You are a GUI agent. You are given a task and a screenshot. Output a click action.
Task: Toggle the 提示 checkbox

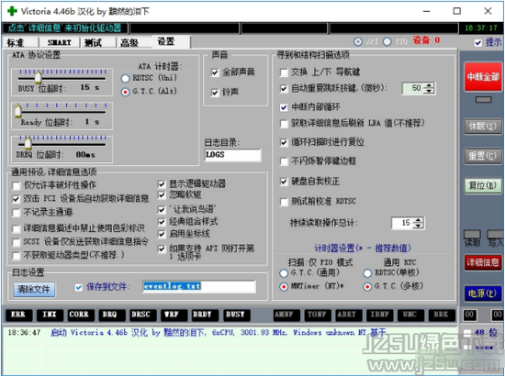[x=478, y=43]
